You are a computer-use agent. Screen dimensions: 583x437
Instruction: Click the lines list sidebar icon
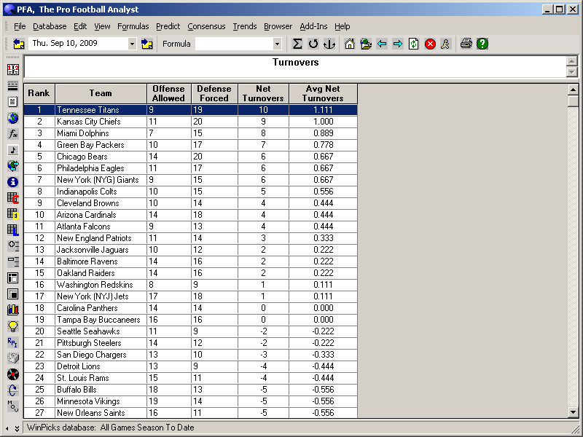[x=12, y=86]
